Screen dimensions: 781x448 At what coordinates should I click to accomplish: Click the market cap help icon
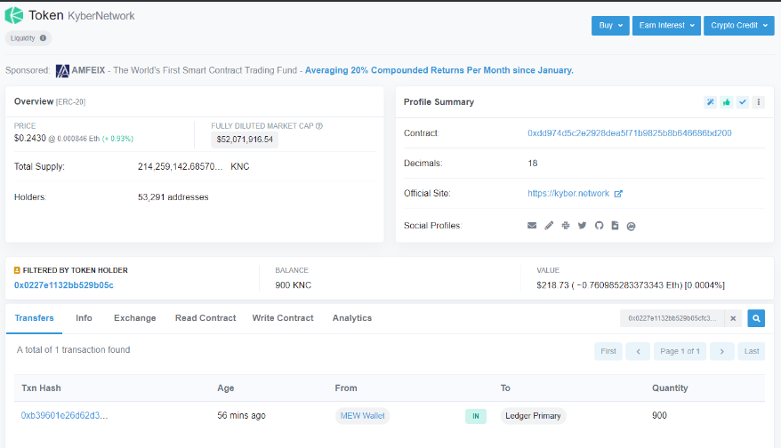point(319,126)
